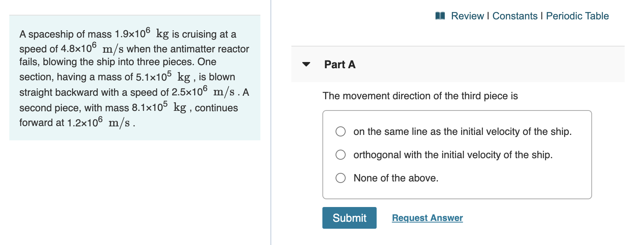Click the Part A section bar
This screenshot has height=245, width=644.
coord(457,64)
